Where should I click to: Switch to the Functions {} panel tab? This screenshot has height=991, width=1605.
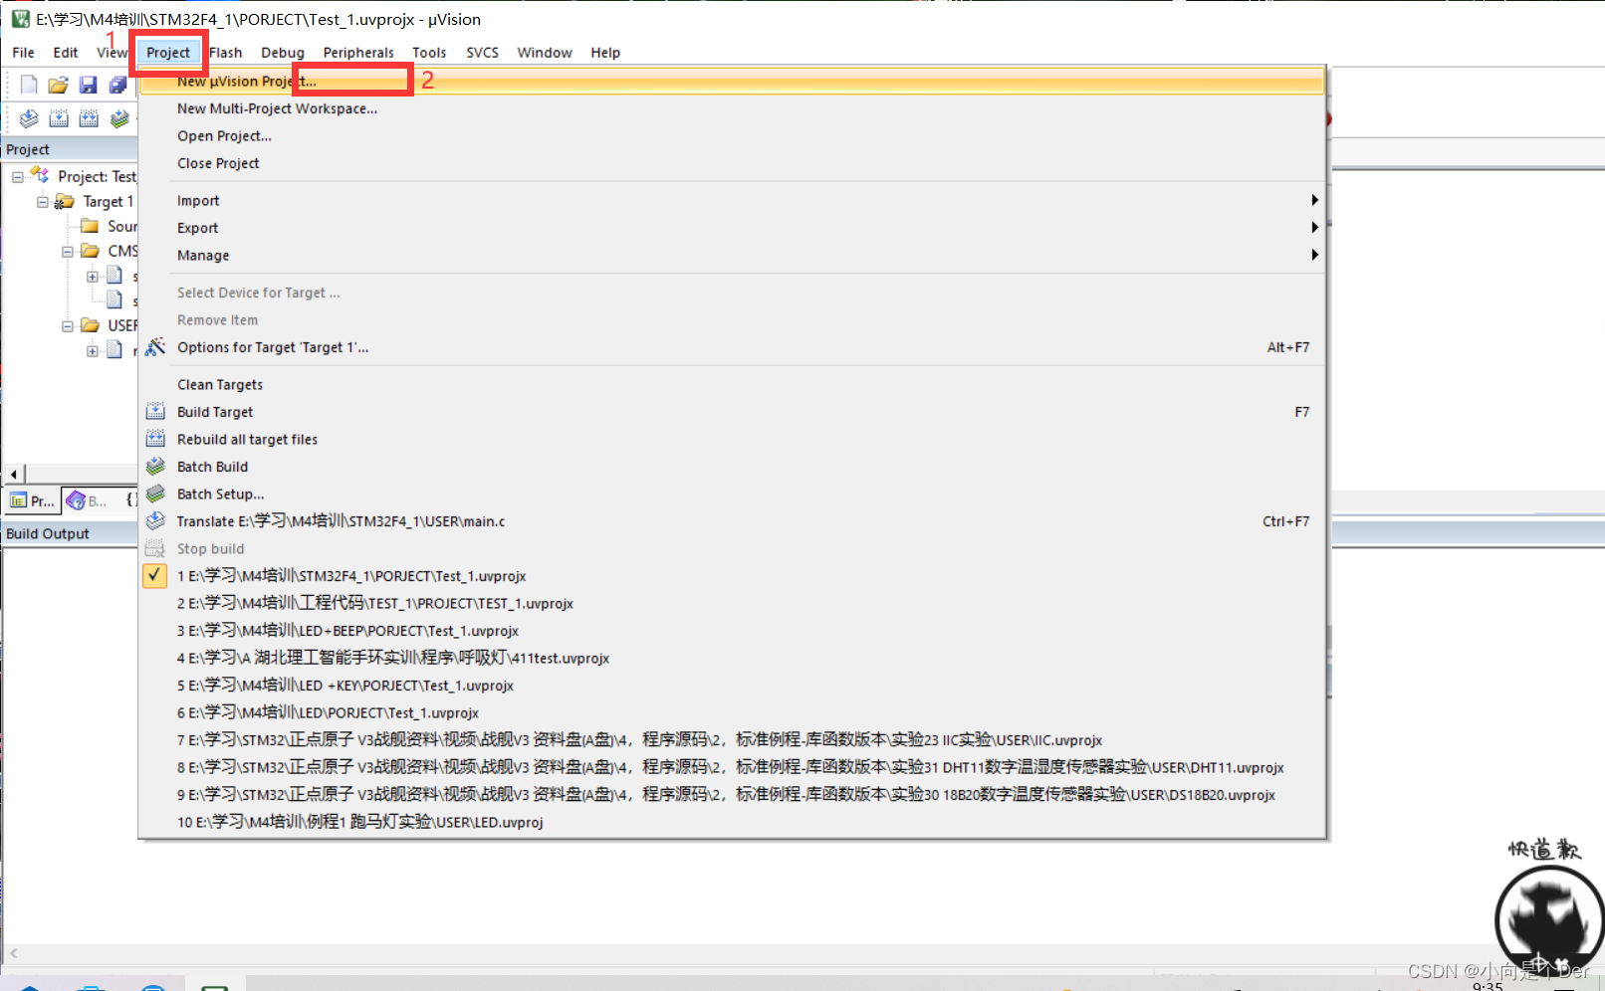pos(130,500)
